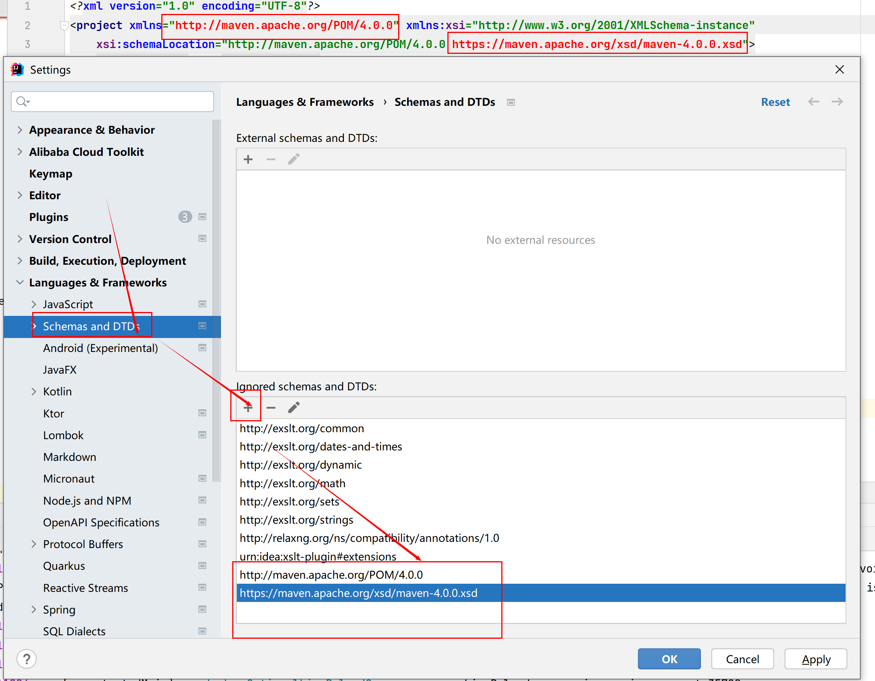Viewport: 875px width, 681px height.
Task: Click help question mark button
Action: [26, 659]
